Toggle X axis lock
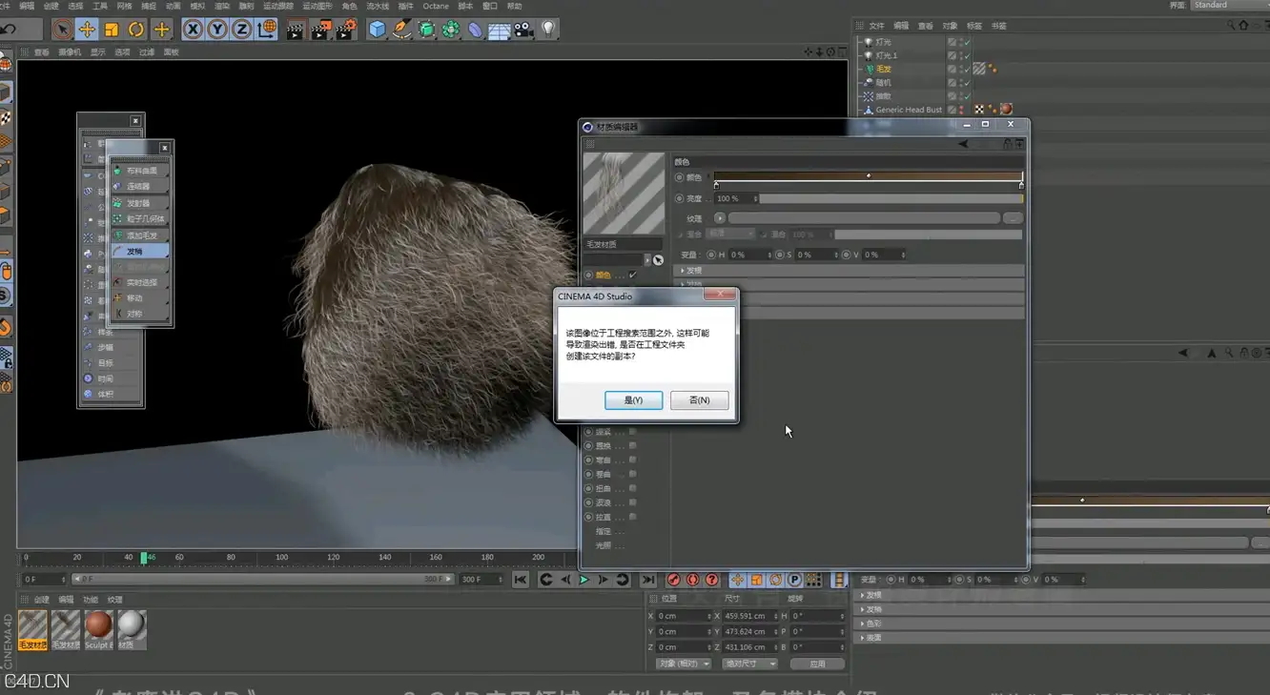This screenshot has height=695, width=1270. coord(193,30)
